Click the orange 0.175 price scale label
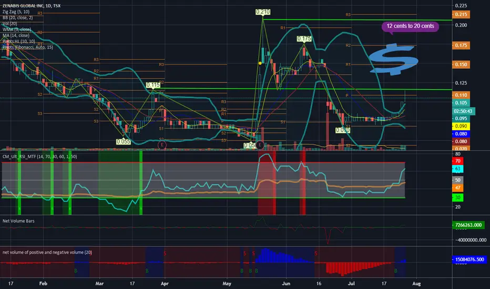 pos(461,45)
